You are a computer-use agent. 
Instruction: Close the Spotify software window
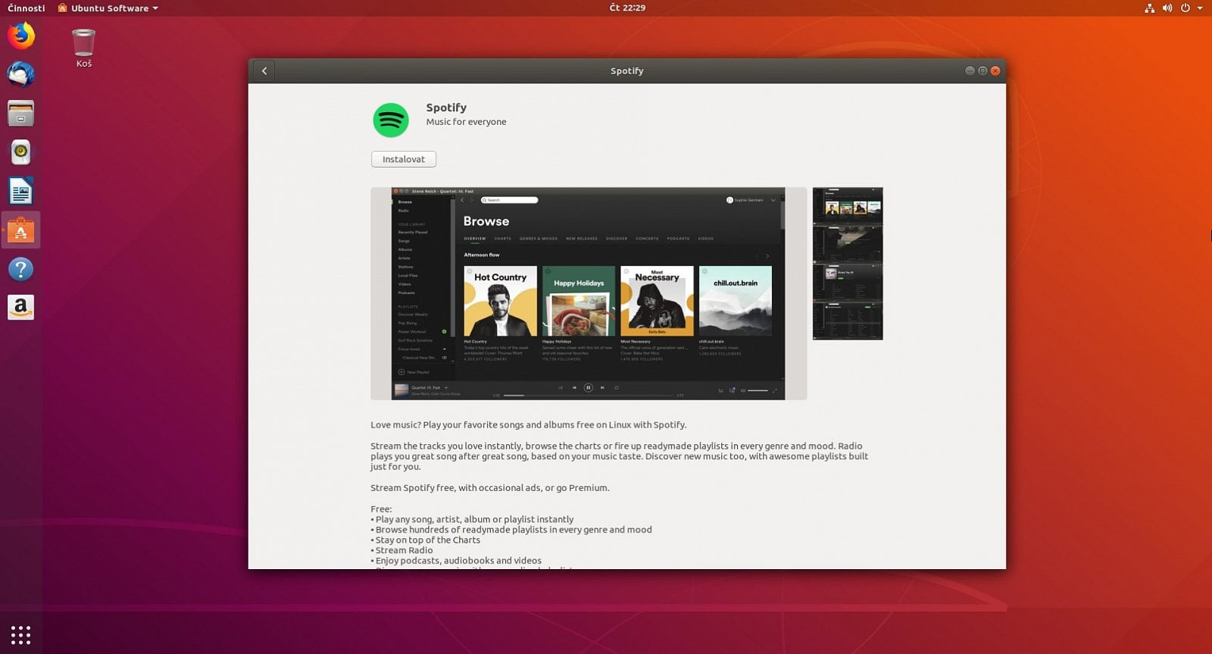point(995,70)
